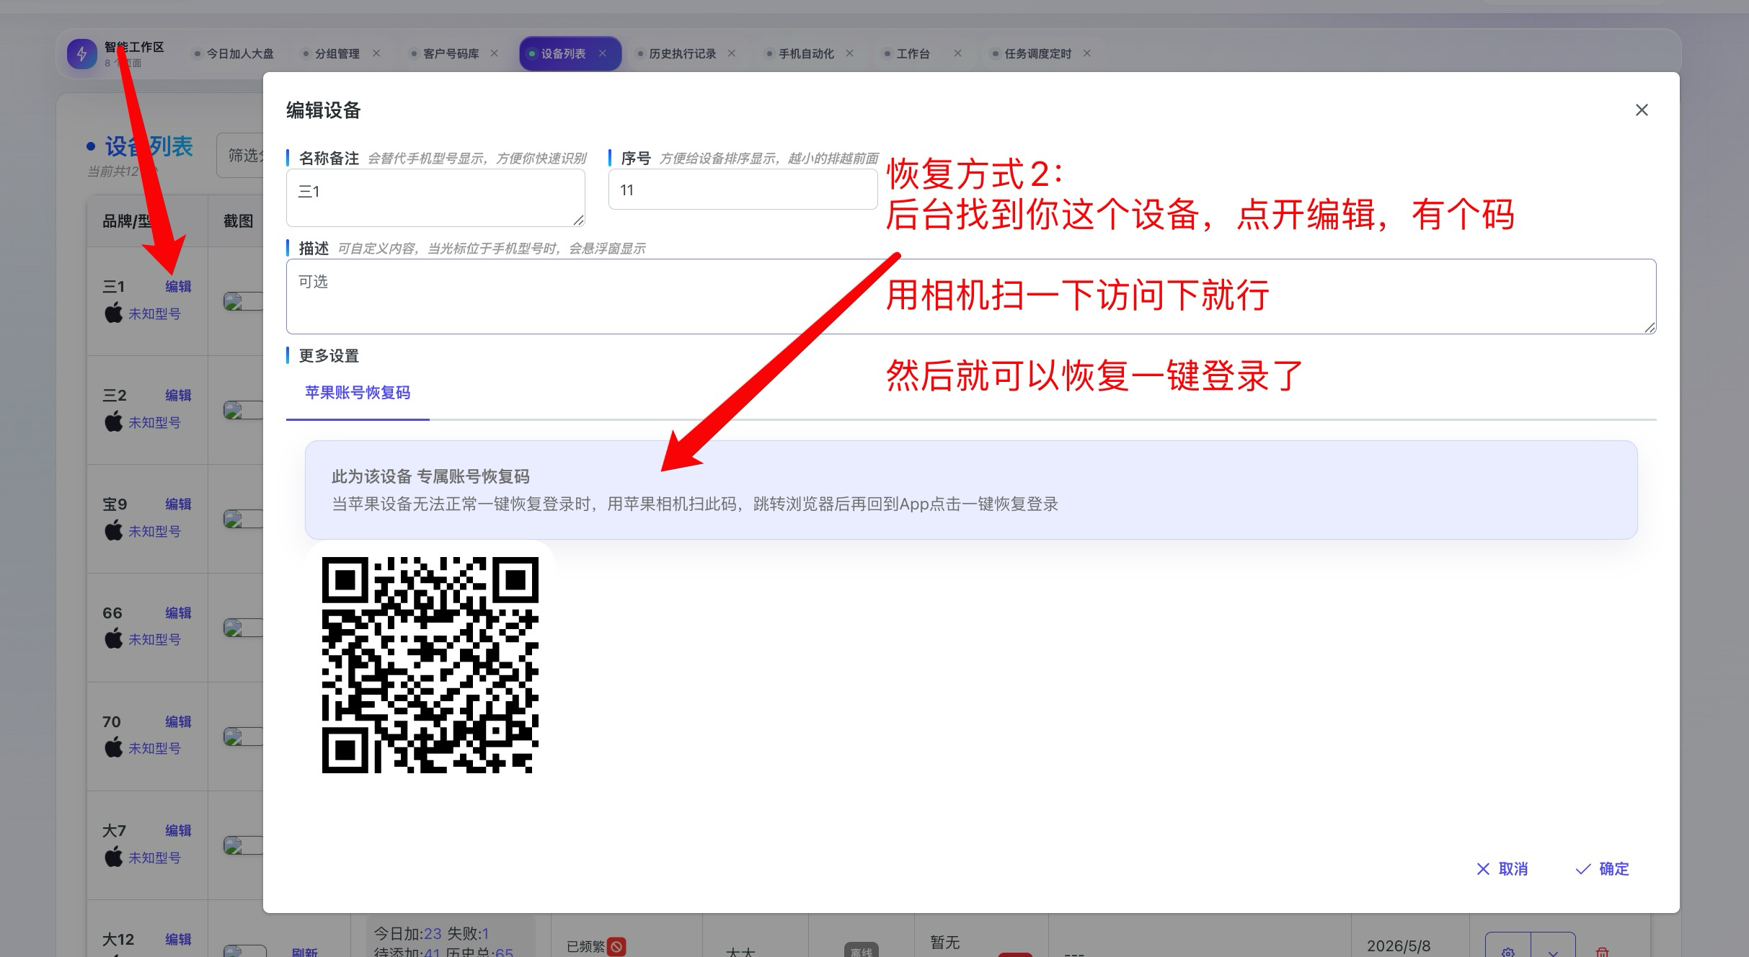Switch to the 工作台 tab
The height and width of the screenshot is (957, 1749).
tap(913, 54)
